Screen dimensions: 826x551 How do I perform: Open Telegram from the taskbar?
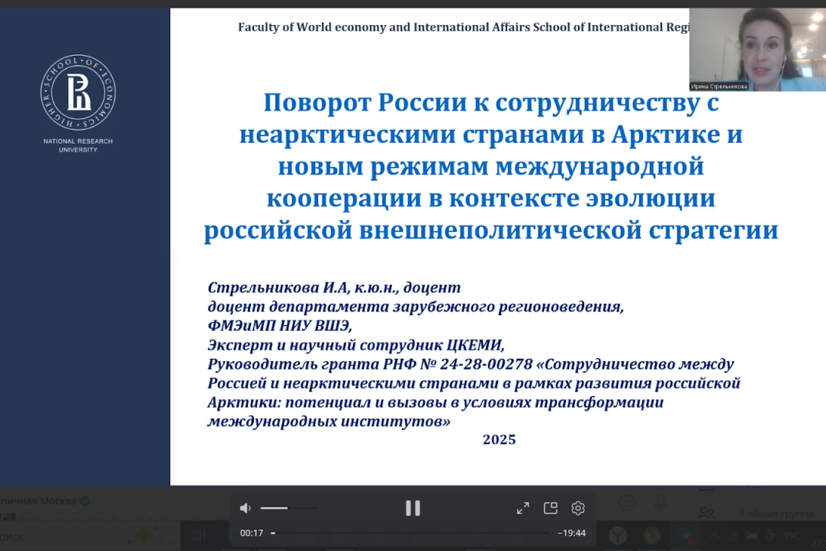tap(685, 534)
